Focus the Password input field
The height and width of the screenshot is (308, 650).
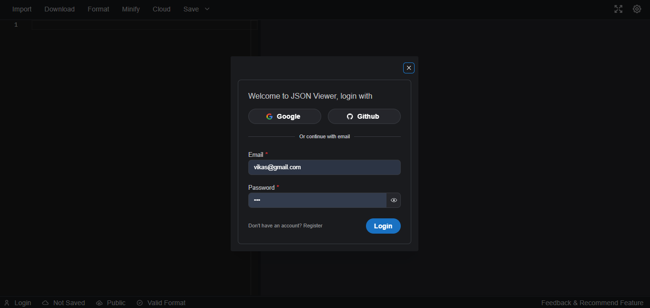pyautogui.click(x=317, y=200)
